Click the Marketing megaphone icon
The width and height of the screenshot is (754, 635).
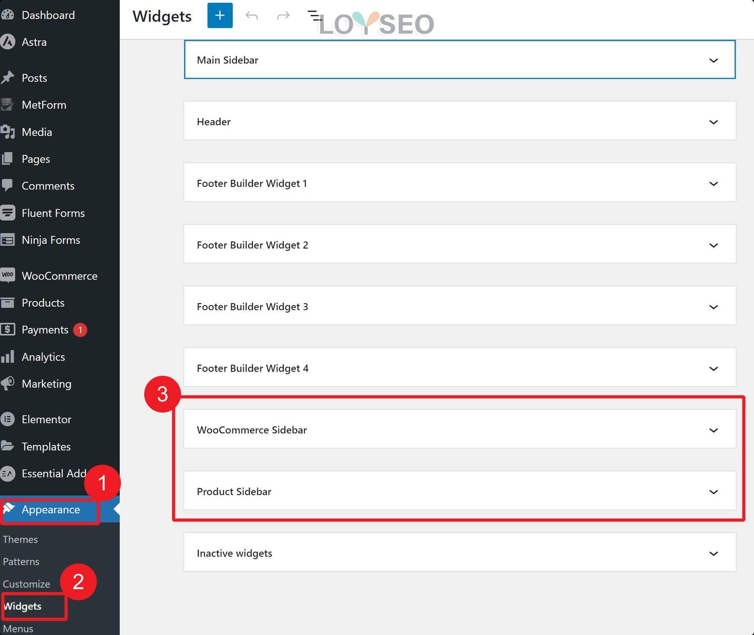tap(7, 384)
